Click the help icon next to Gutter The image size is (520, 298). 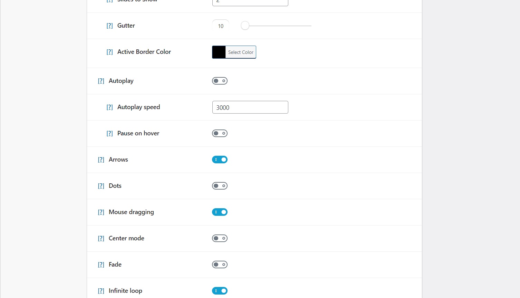click(109, 26)
